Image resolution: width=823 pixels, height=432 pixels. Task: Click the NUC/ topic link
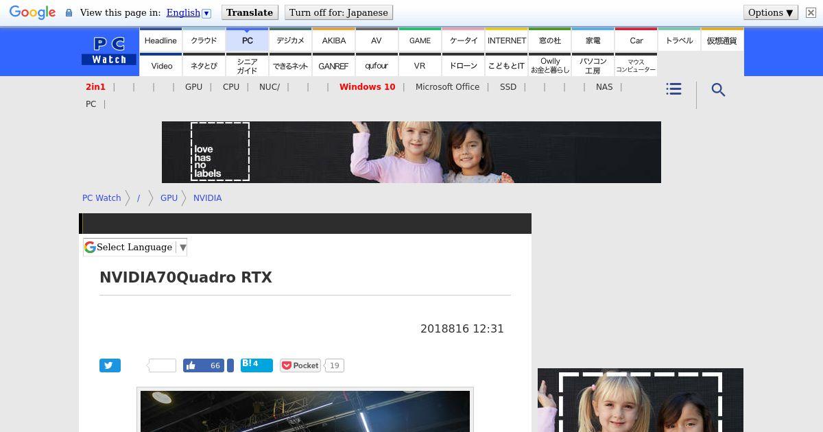pos(270,86)
